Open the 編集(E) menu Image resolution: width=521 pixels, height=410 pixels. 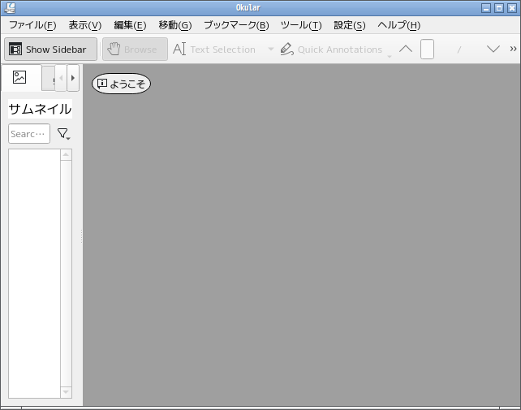130,25
